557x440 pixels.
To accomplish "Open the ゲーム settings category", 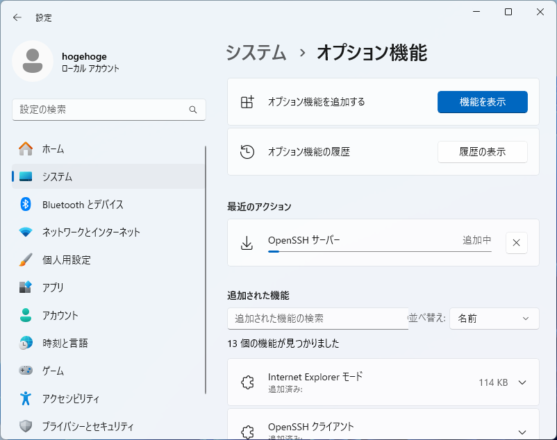I will (53, 371).
